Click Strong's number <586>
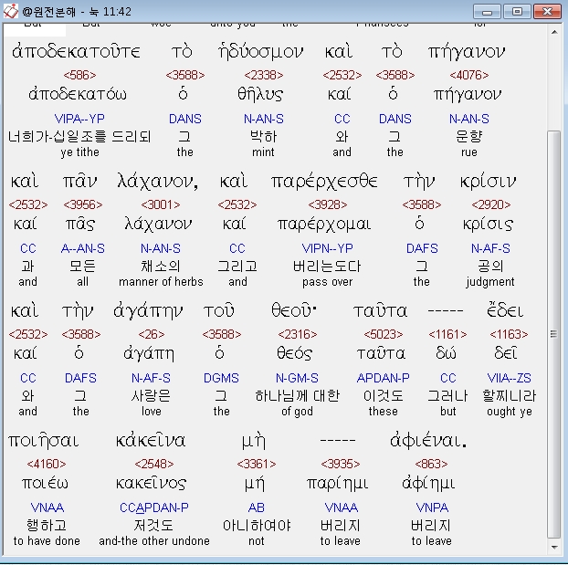The height and width of the screenshot is (565, 568). pyautogui.click(x=79, y=75)
